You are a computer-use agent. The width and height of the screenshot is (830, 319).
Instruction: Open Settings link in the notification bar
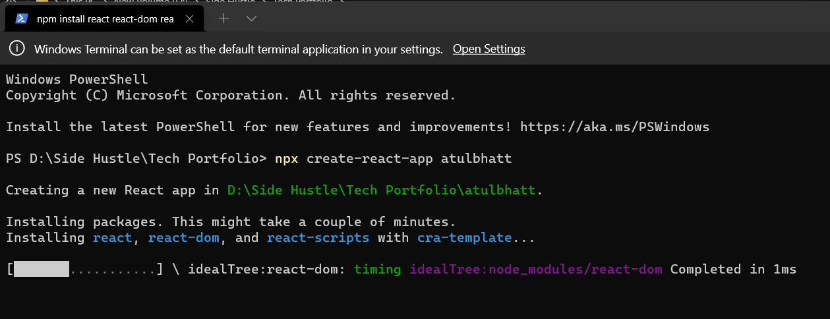click(x=489, y=49)
